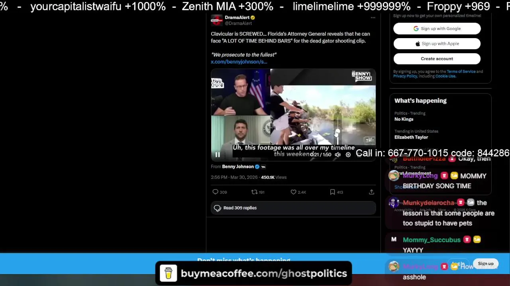Open the Elizabeth Taylor trending topic
510x286 pixels.
click(411, 137)
